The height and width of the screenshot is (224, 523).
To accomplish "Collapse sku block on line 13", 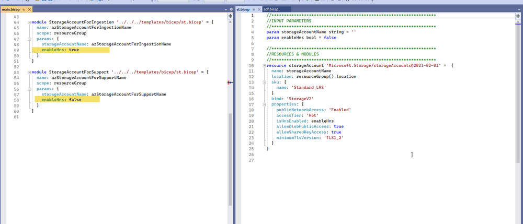I will coord(263,82).
